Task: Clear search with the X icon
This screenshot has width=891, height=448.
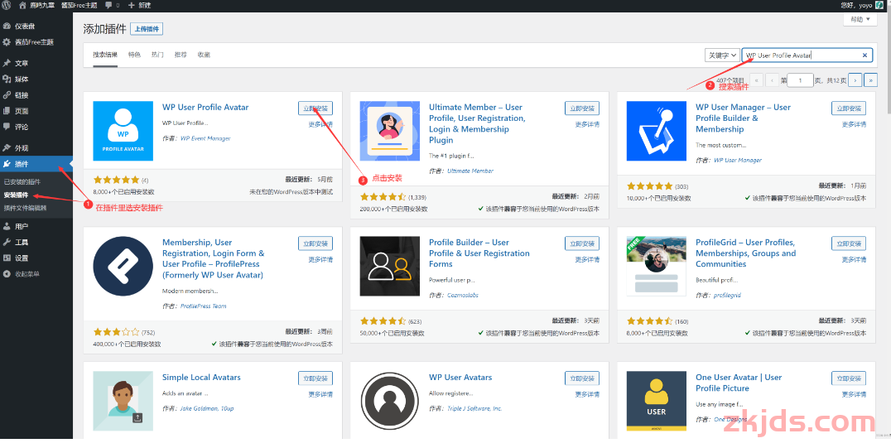Action: coord(865,55)
